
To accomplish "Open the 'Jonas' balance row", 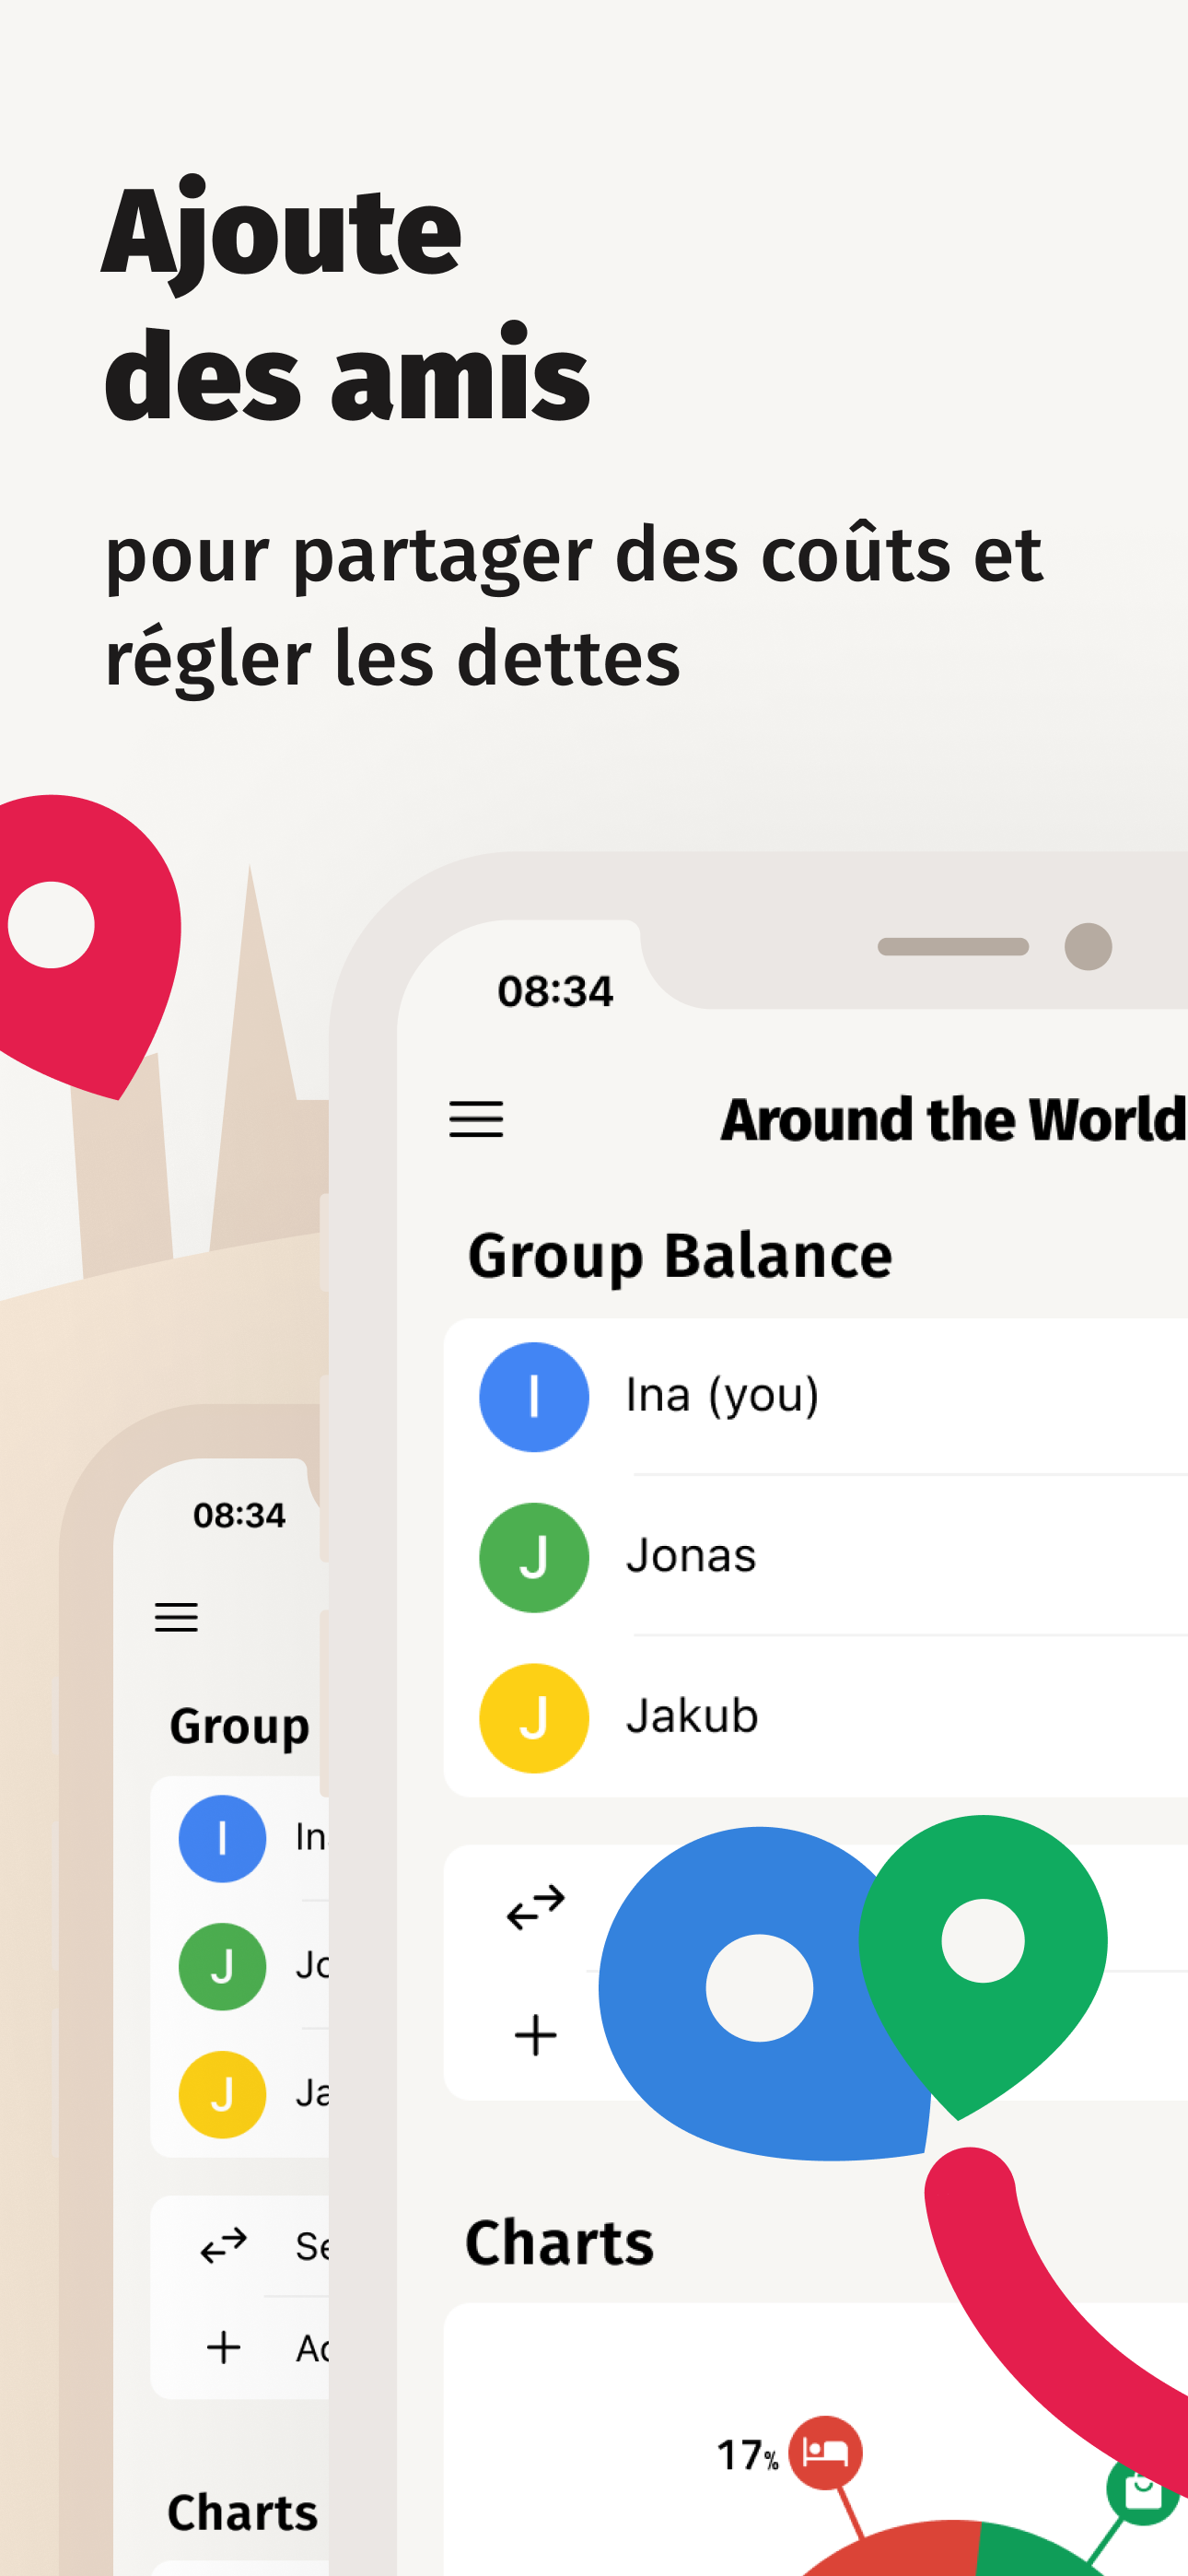I will [816, 1556].
